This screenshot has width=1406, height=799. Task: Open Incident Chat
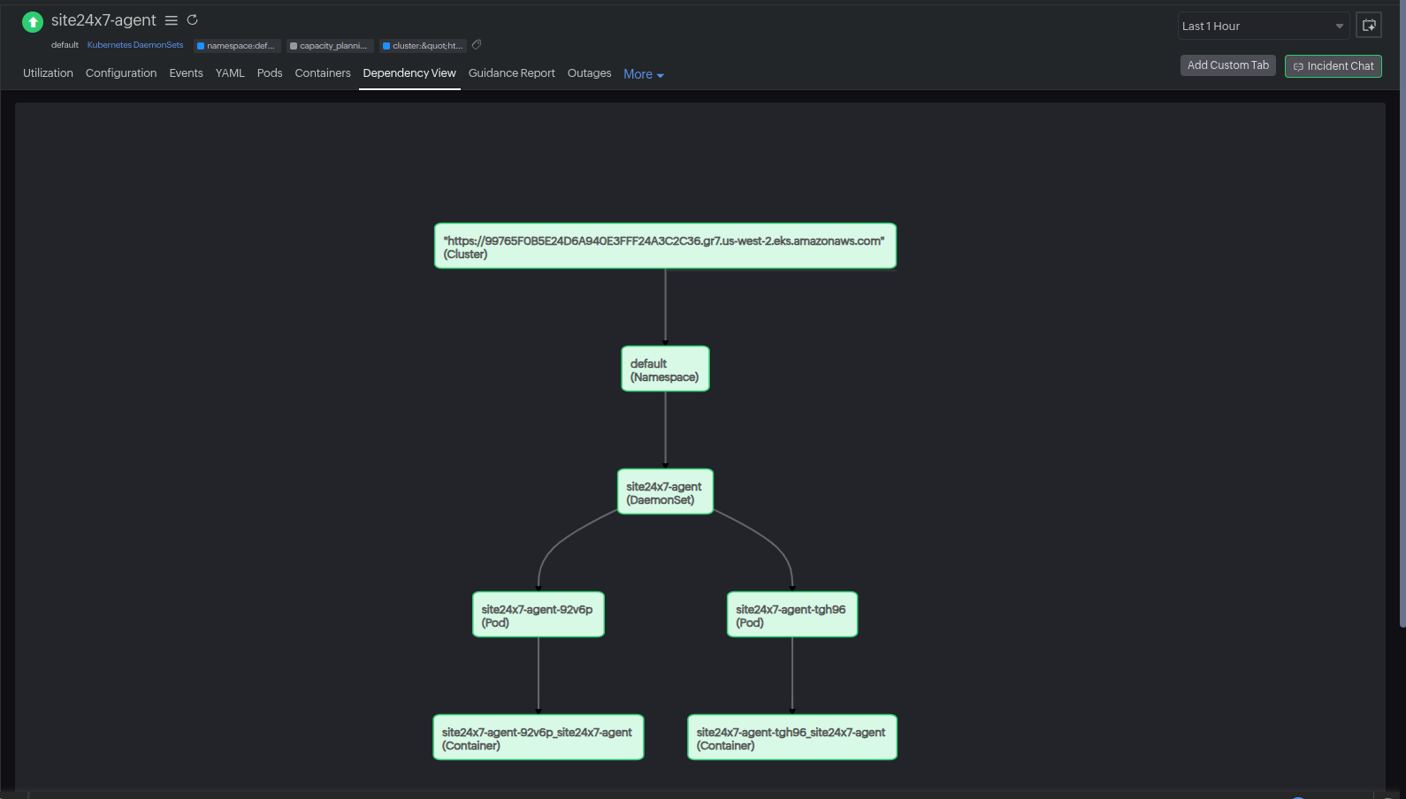(1333, 66)
